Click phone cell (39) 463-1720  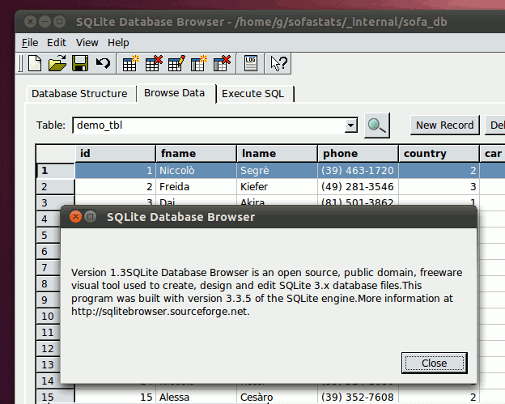click(358, 171)
